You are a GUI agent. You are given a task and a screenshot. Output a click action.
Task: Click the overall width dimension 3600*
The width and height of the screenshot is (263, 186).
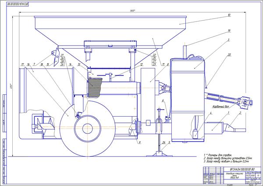point(132,11)
